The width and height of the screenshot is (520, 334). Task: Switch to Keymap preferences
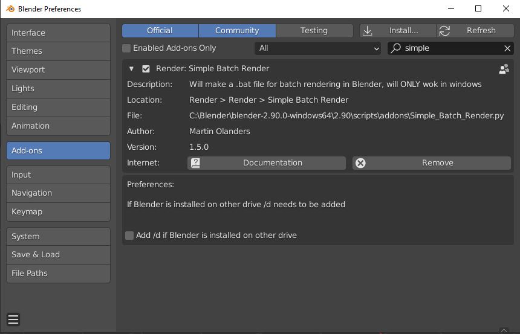(59, 212)
